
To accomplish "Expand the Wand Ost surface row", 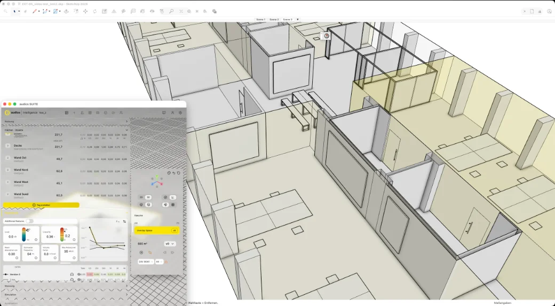I will coord(8,158).
